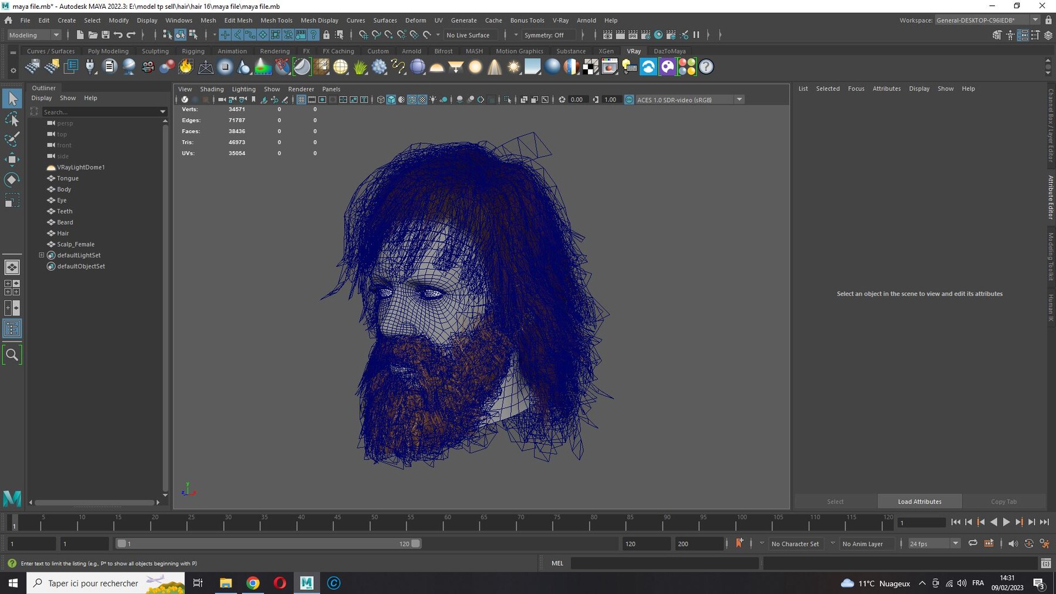This screenshot has height=594, width=1056.
Task: Open the help question-mark shelf icon
Action: click(706, 67)
